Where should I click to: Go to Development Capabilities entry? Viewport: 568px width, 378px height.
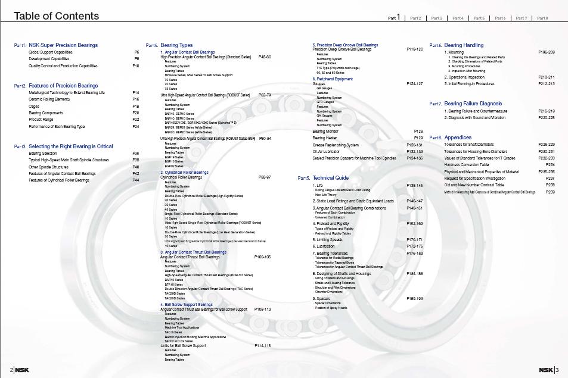click(x=49, y=58)
